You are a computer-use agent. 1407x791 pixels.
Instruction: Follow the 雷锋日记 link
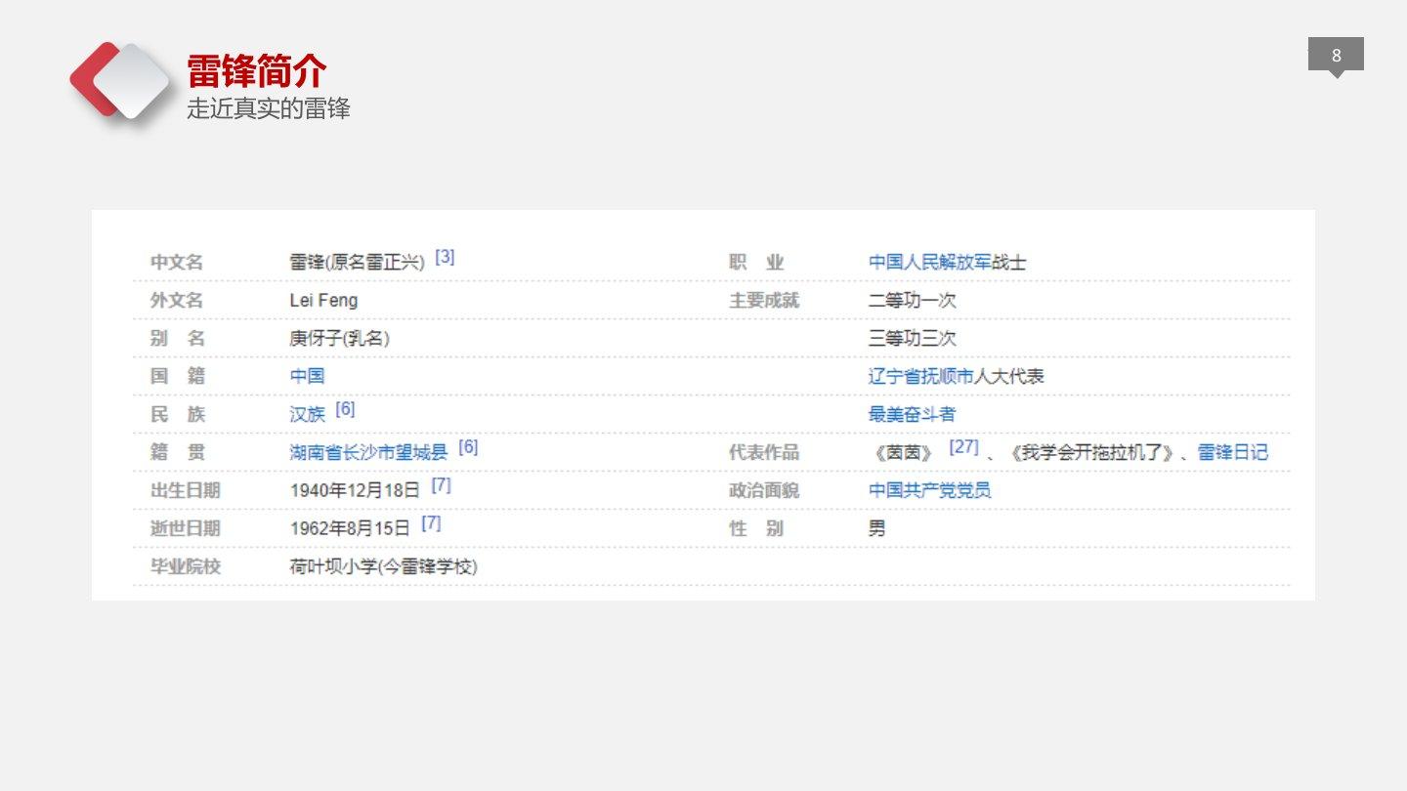(1233, 452)
